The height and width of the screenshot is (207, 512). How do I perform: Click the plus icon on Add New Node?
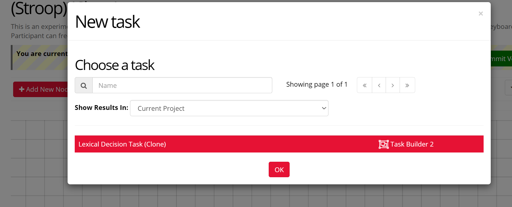[x=22, y=89]
